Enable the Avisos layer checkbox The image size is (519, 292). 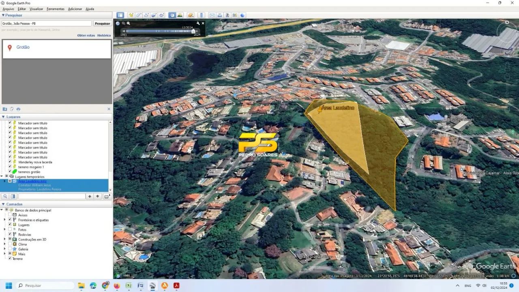coord(10,215)
